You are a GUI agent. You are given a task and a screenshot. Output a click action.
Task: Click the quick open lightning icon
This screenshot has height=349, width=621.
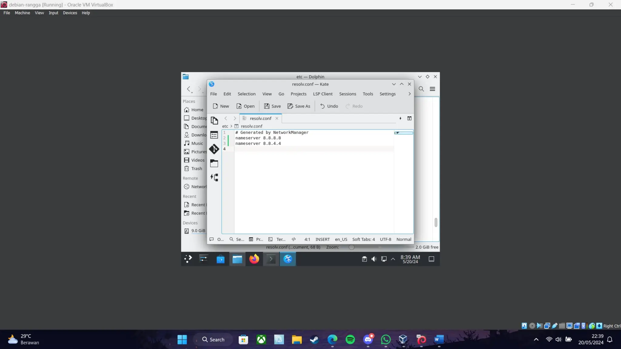(400, 118)
